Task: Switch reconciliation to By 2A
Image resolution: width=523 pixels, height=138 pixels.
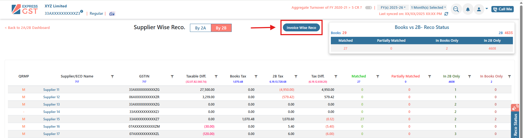Action: coord(200,28)
